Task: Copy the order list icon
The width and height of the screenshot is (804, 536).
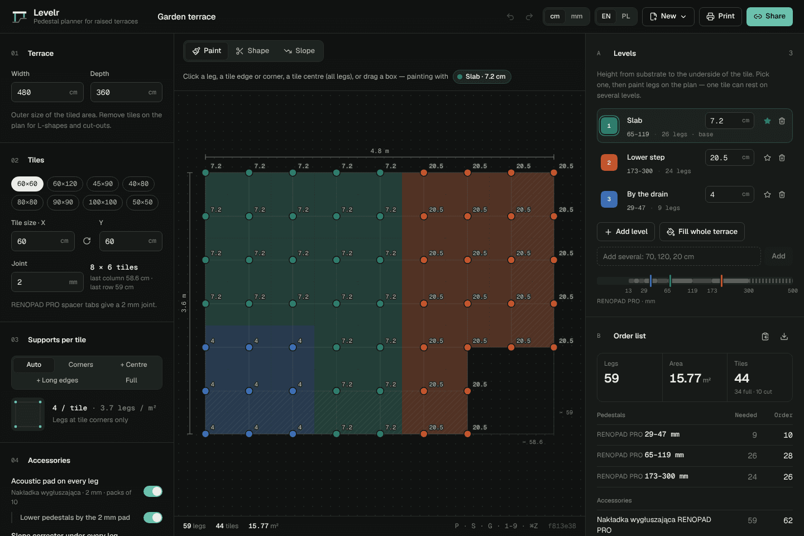Action: click(765, 336)
